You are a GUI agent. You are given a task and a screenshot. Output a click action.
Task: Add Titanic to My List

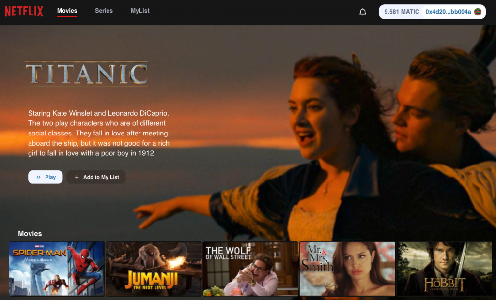point(96,177)
